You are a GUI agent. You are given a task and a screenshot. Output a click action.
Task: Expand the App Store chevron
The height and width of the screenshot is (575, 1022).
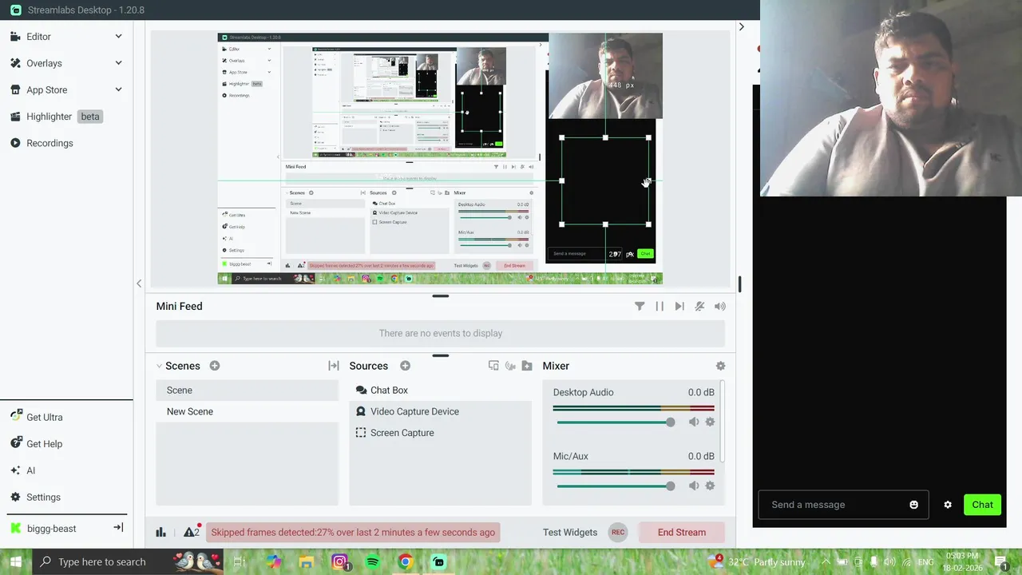(x=118, y=90)
